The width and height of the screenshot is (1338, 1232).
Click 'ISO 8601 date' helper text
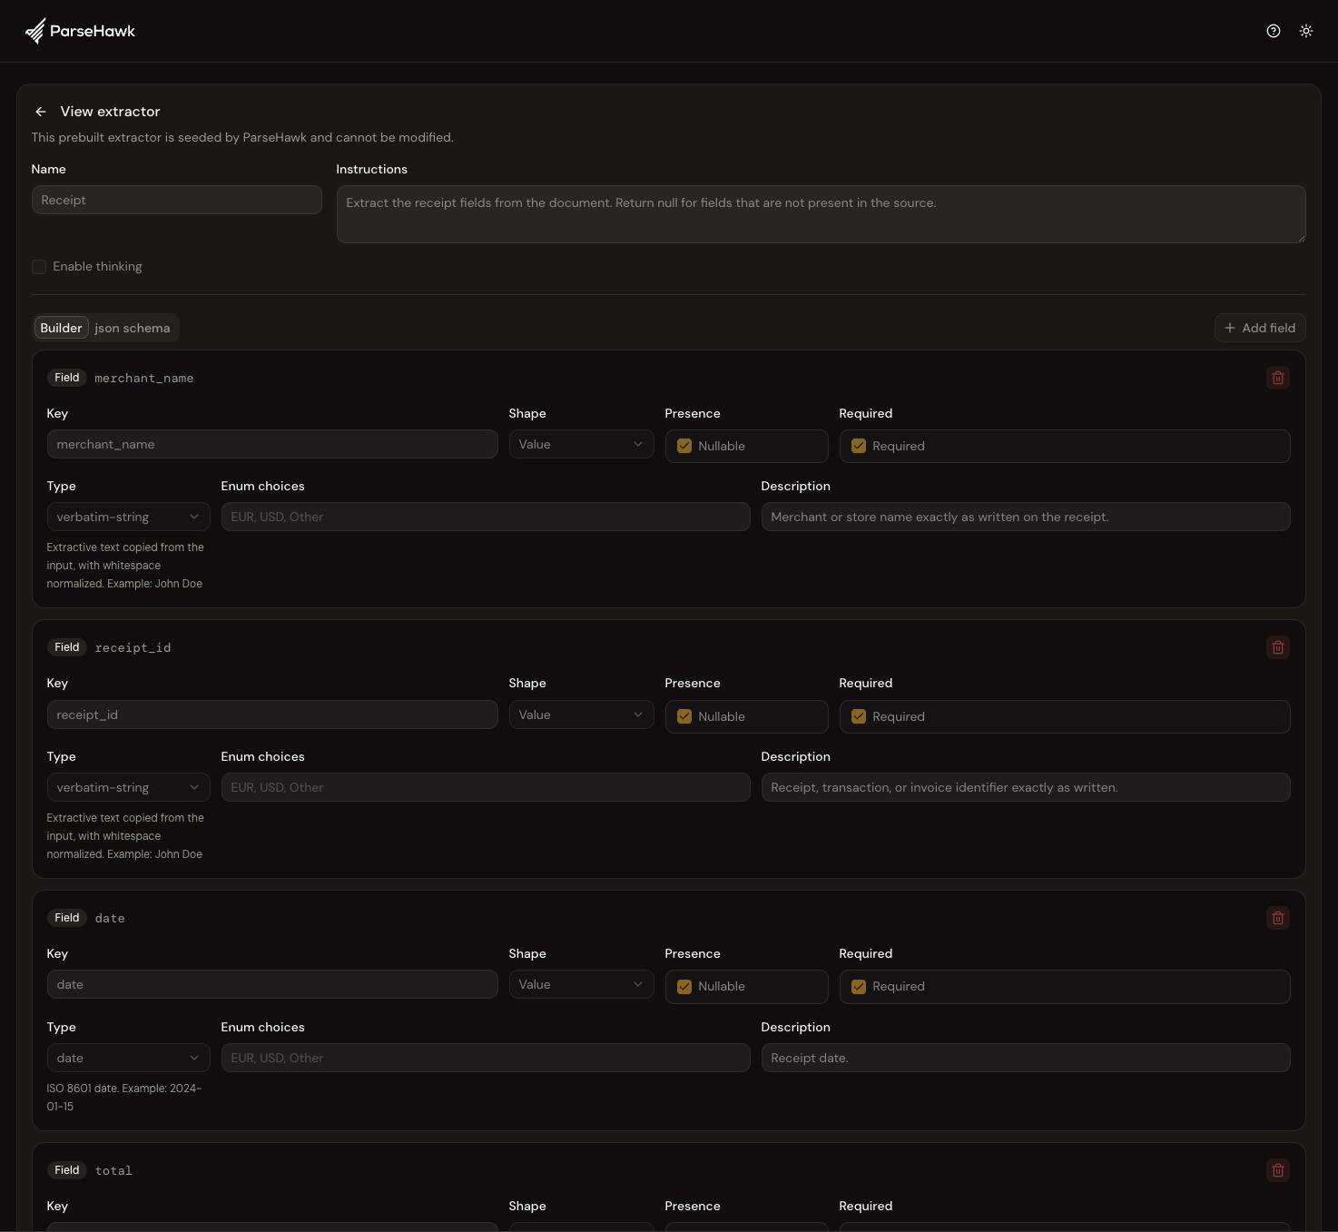click(x=124, y=1098)
